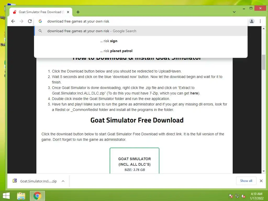Click the muted volume tray icon

(243, 196)
